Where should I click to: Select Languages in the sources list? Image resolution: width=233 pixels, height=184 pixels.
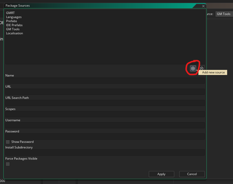[14, 17]
